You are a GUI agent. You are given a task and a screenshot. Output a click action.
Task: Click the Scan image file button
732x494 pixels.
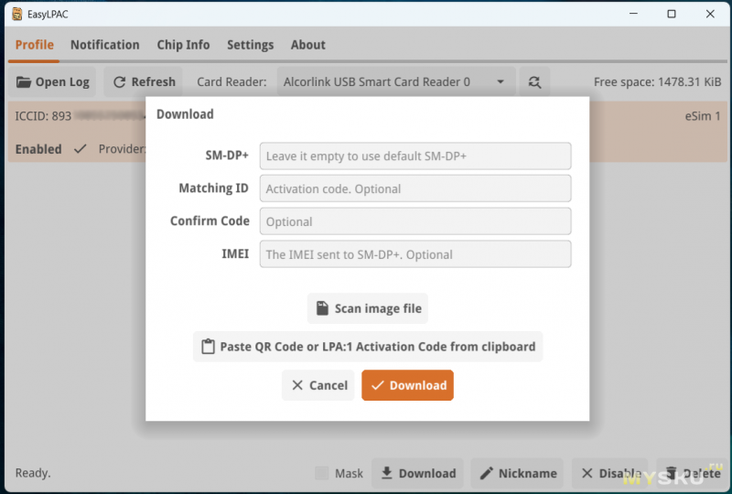[x=368, y=308]
